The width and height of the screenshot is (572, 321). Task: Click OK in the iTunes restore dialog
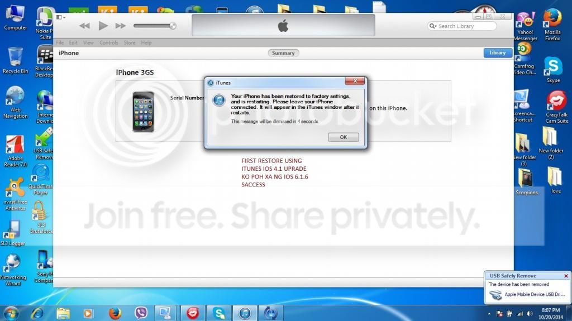pos(343,137)
